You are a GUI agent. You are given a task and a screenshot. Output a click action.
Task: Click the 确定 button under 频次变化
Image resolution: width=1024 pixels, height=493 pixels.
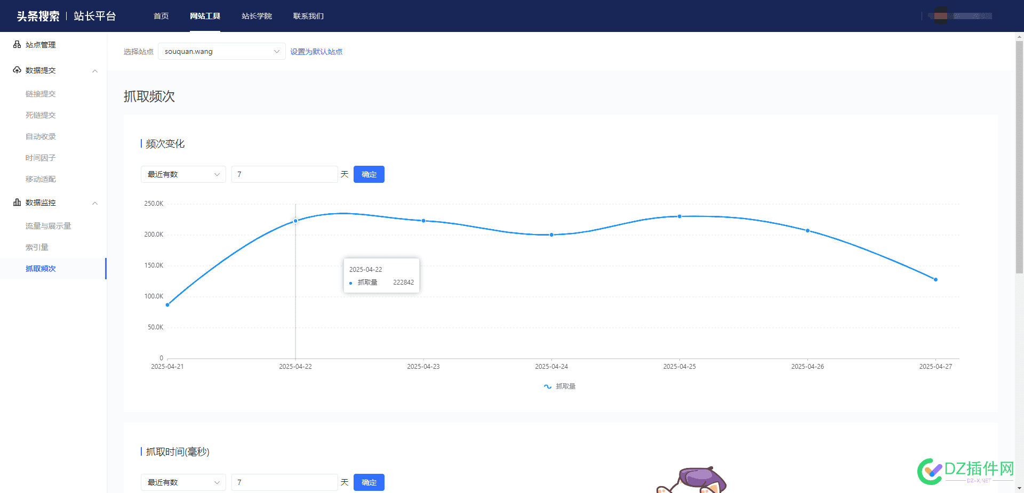pyautogui.click(x=369, y=174)
